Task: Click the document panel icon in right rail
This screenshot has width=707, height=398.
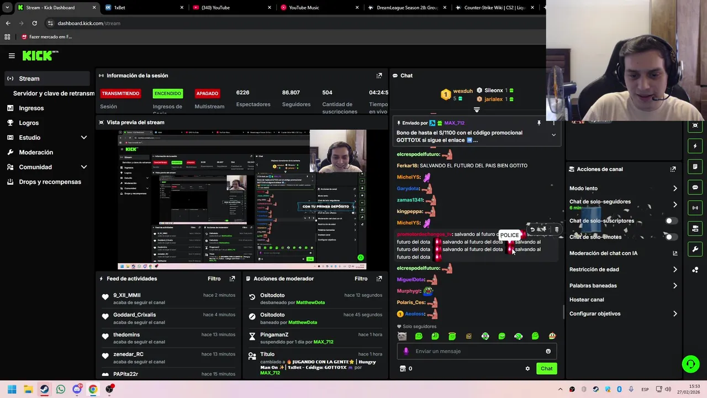Action: [695, 166]
